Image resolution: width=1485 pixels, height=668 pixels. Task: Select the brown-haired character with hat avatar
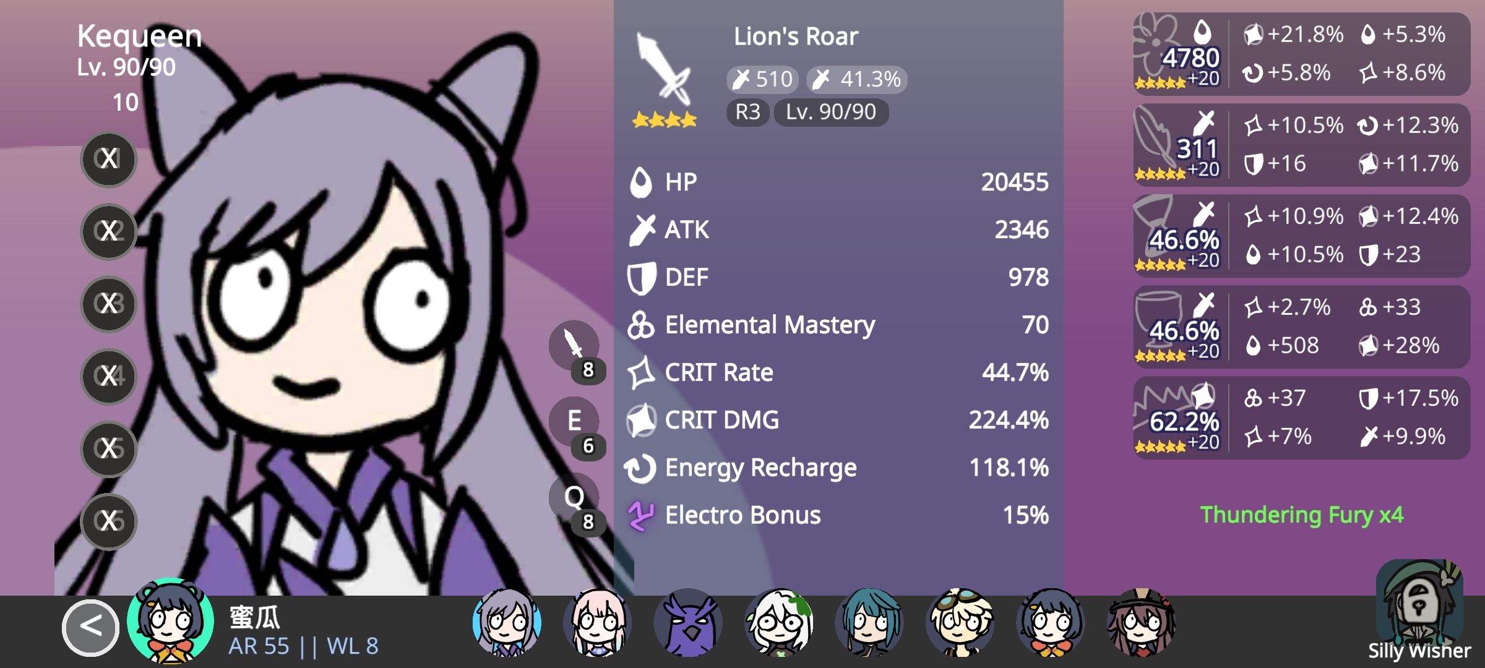pos(1142,622)
